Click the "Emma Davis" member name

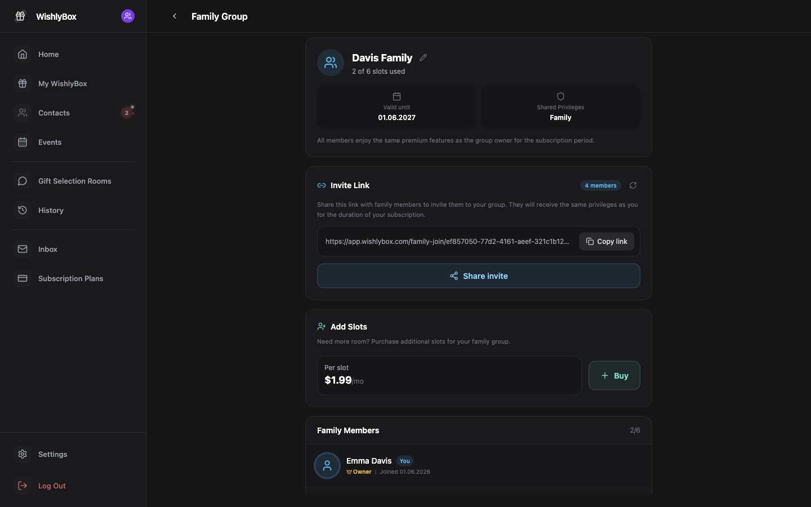click(369, 461)
